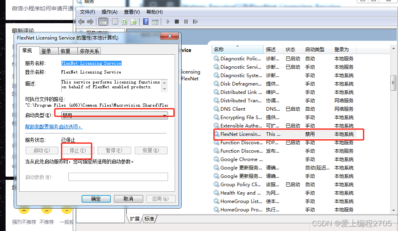Click the 确定 button
Image resolution: width=398 pixels, height=231 pixels.
(x=96, y=199)
